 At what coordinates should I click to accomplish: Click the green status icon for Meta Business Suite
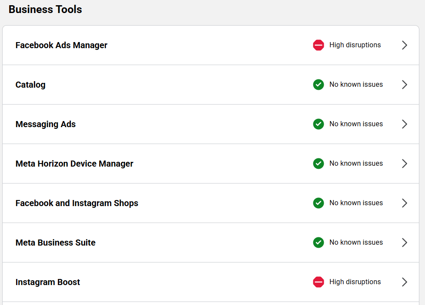pos(319,243)
